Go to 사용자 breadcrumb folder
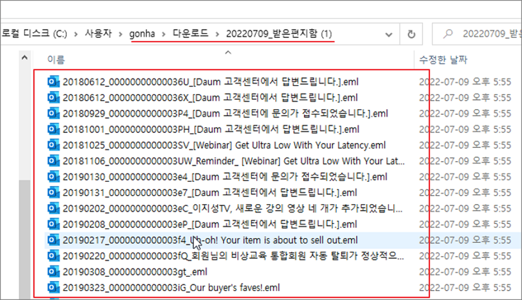Viewport: 522px width, 300px height. (x=98, y=34)
